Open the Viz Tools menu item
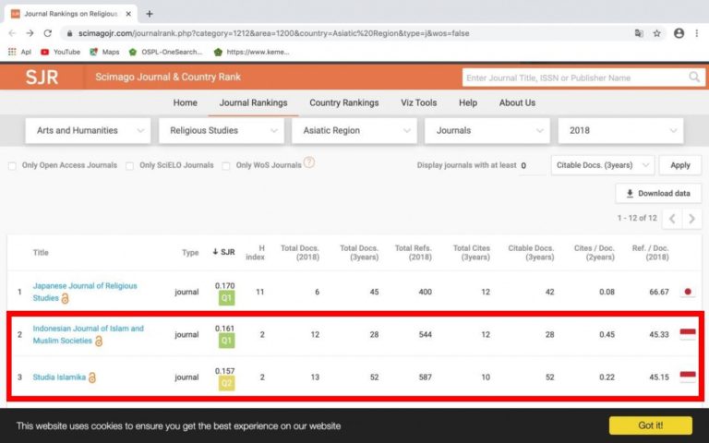The height and width of the screenshot is (443, 709). point(419,103)
